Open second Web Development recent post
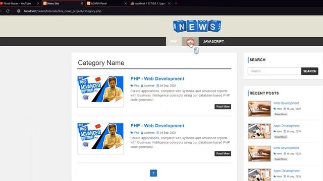 point(286,148)
